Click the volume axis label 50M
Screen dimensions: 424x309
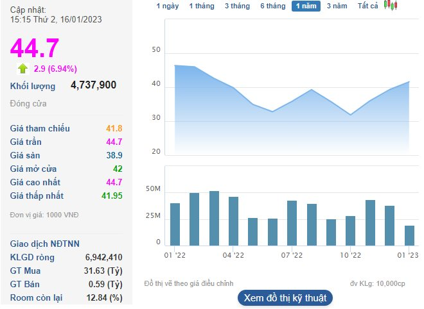pyautogui.click(x=153, y=189)
